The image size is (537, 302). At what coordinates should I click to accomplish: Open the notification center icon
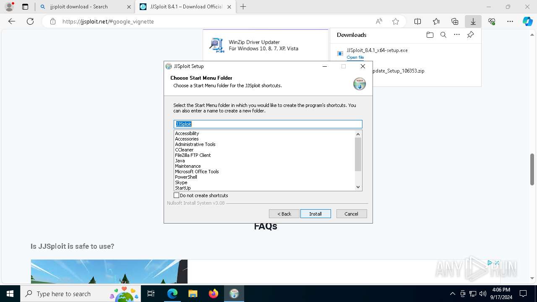click(523, 294)
